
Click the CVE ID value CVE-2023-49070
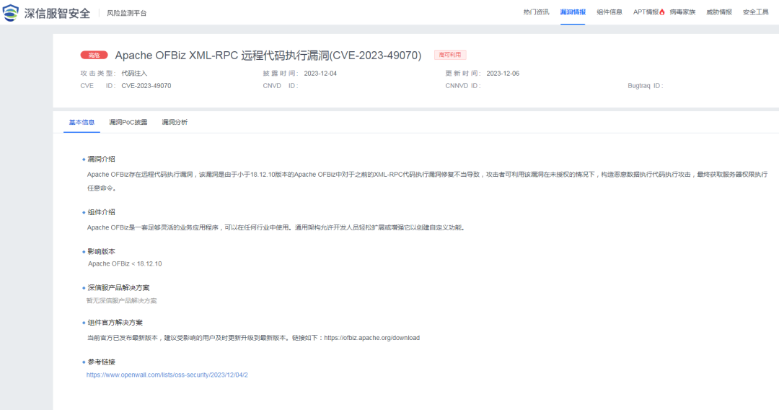coord(146,86)
